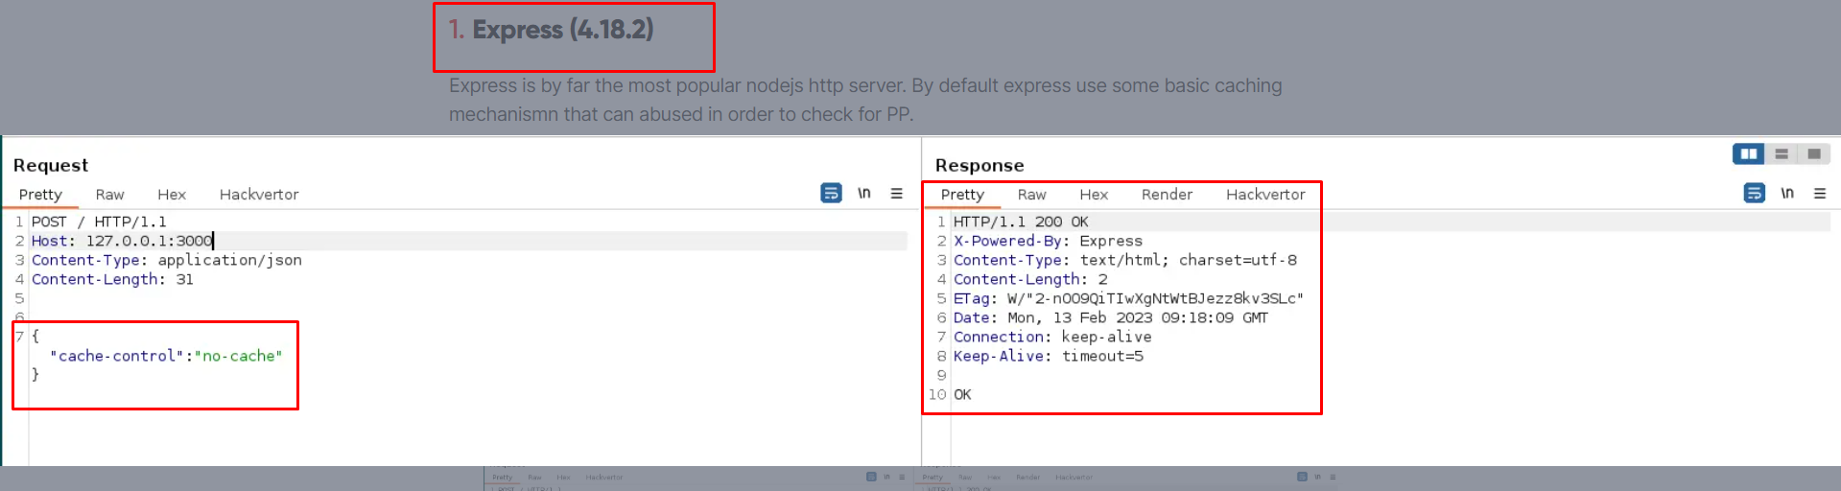
Task: Select horizontal stacked layout icon
Action: [1782, 153]
